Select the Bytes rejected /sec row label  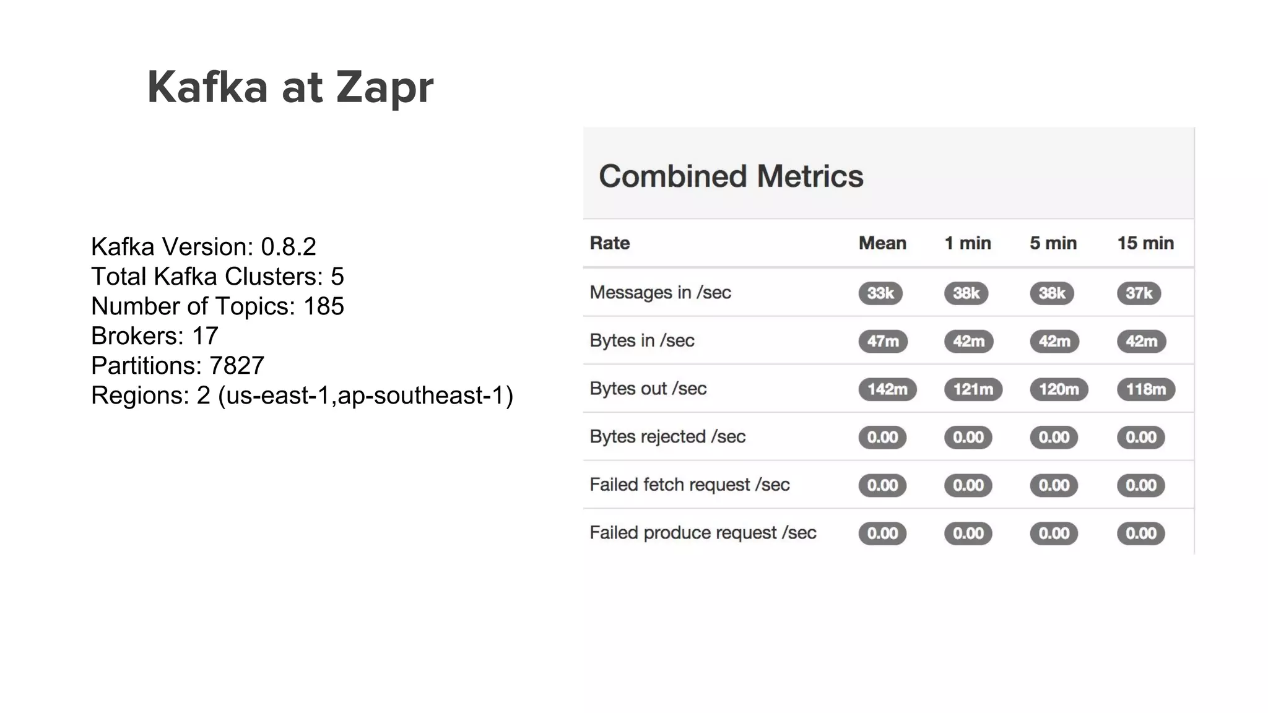(667, 437)
